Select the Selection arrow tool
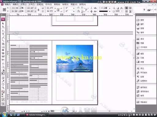This screenshot has width=157, height=117. pyautogui.click(x=3, y=23)
